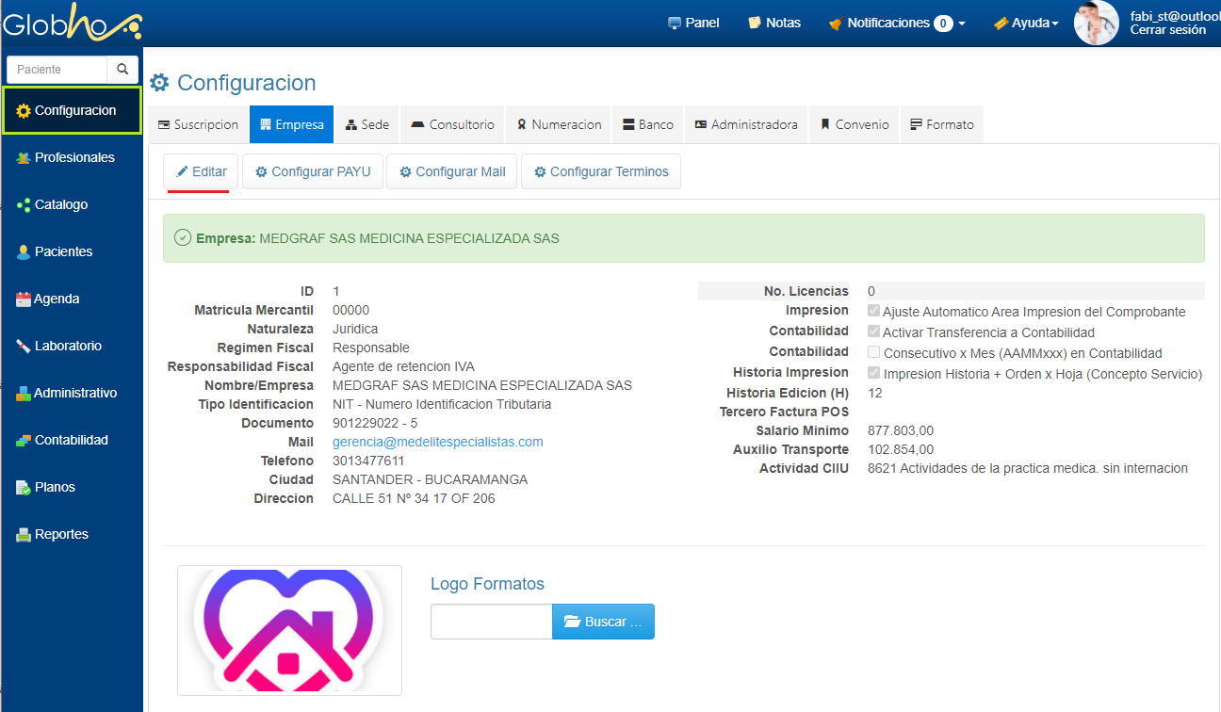Enable Consecutivo x Mes in Contabilidad
Viewport: 1221px width, 712px height.
(x=874, y=352)
